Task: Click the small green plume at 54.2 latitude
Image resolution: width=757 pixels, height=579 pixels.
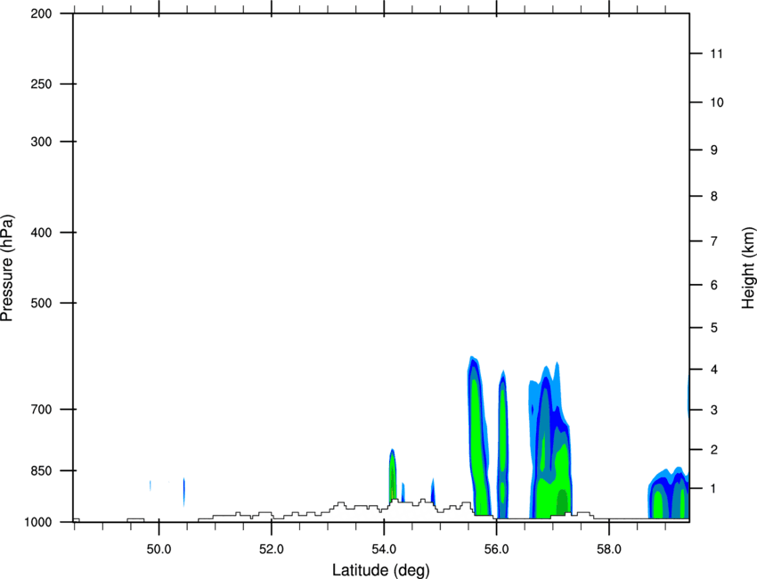Action: (x=393, y=476)
